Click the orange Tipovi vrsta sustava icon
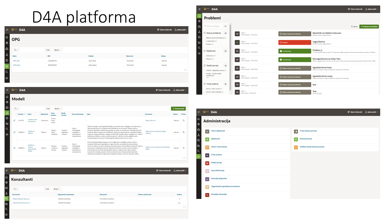This screenshot has height=219, width=389. pyautogui.click(x=207, y=147)
